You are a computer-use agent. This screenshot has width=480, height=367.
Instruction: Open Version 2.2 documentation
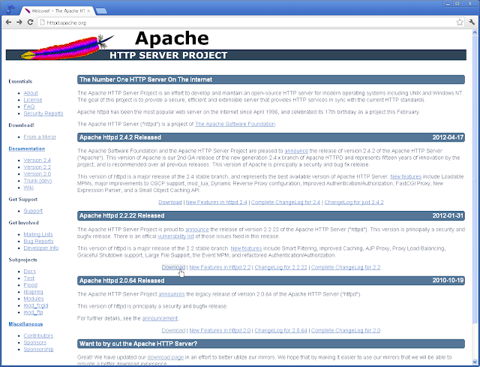point(37,167)
